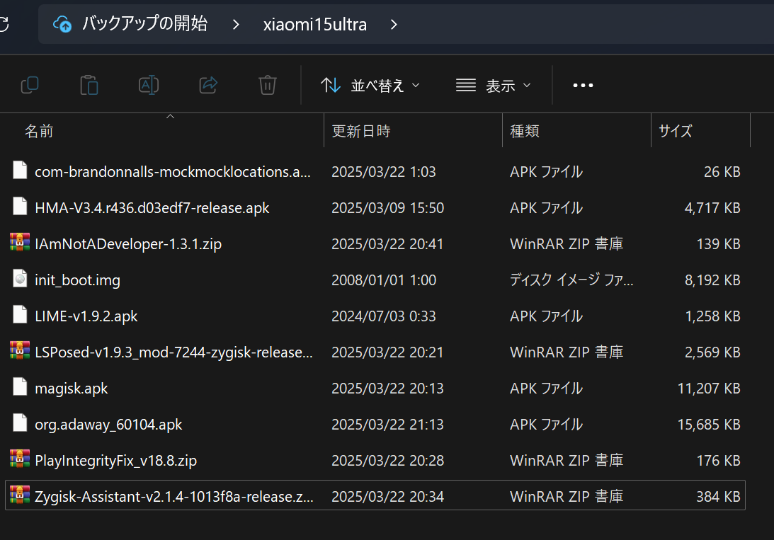Select LIME-v1.9.2.apk file name
Image resolution: width=774 pixels, height=540 pixels.
point(86,316)
